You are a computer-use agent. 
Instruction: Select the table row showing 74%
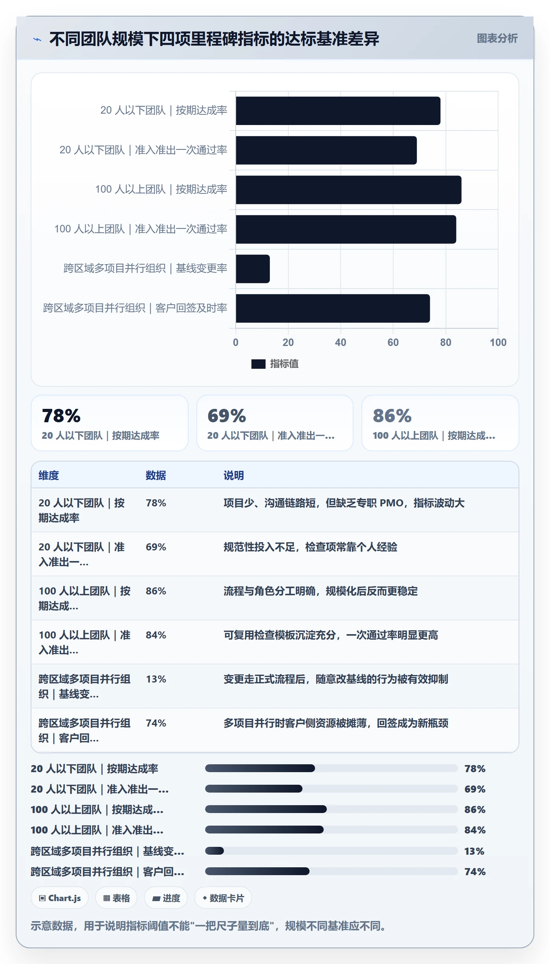coord(275,730)
